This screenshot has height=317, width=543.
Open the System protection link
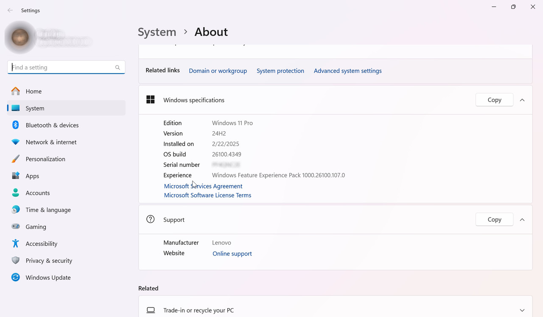[x=280, y=71]
